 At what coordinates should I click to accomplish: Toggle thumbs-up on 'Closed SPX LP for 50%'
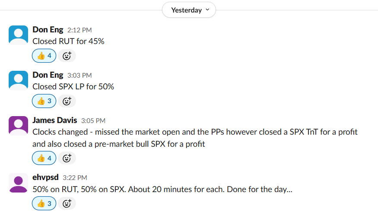coord(44,101)
